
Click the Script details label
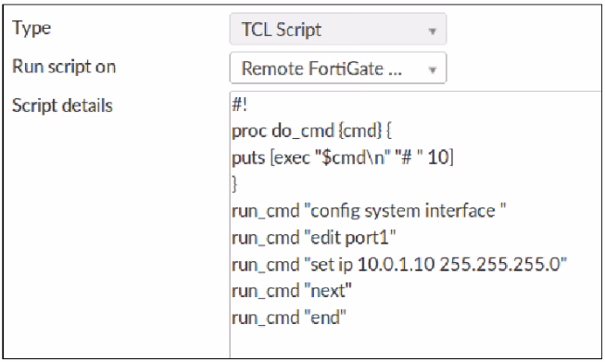point(62,106)
